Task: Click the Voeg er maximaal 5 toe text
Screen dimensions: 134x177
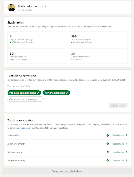Action: click(19, 86)
